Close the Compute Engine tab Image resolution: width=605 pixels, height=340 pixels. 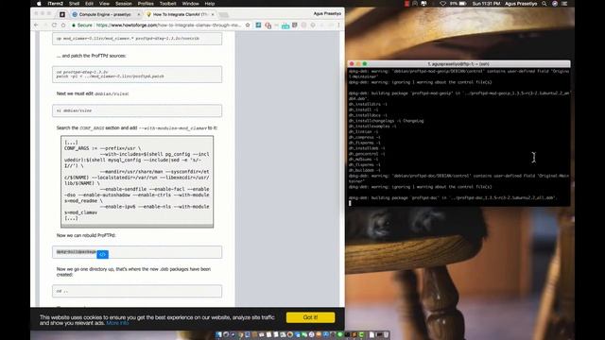point(139,14)
